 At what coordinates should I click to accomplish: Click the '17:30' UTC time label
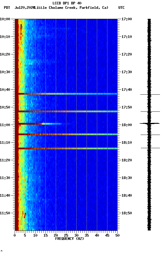pos(127,72)
